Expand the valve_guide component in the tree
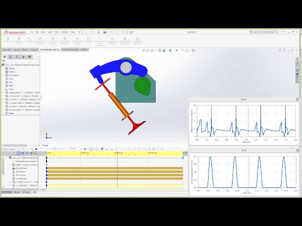The image size is (302, 226). [x=3, y=110]
